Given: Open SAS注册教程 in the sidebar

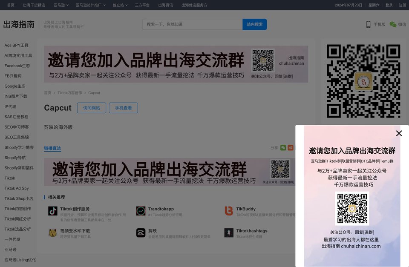Looking at the screenshot, I should [17, 117].
